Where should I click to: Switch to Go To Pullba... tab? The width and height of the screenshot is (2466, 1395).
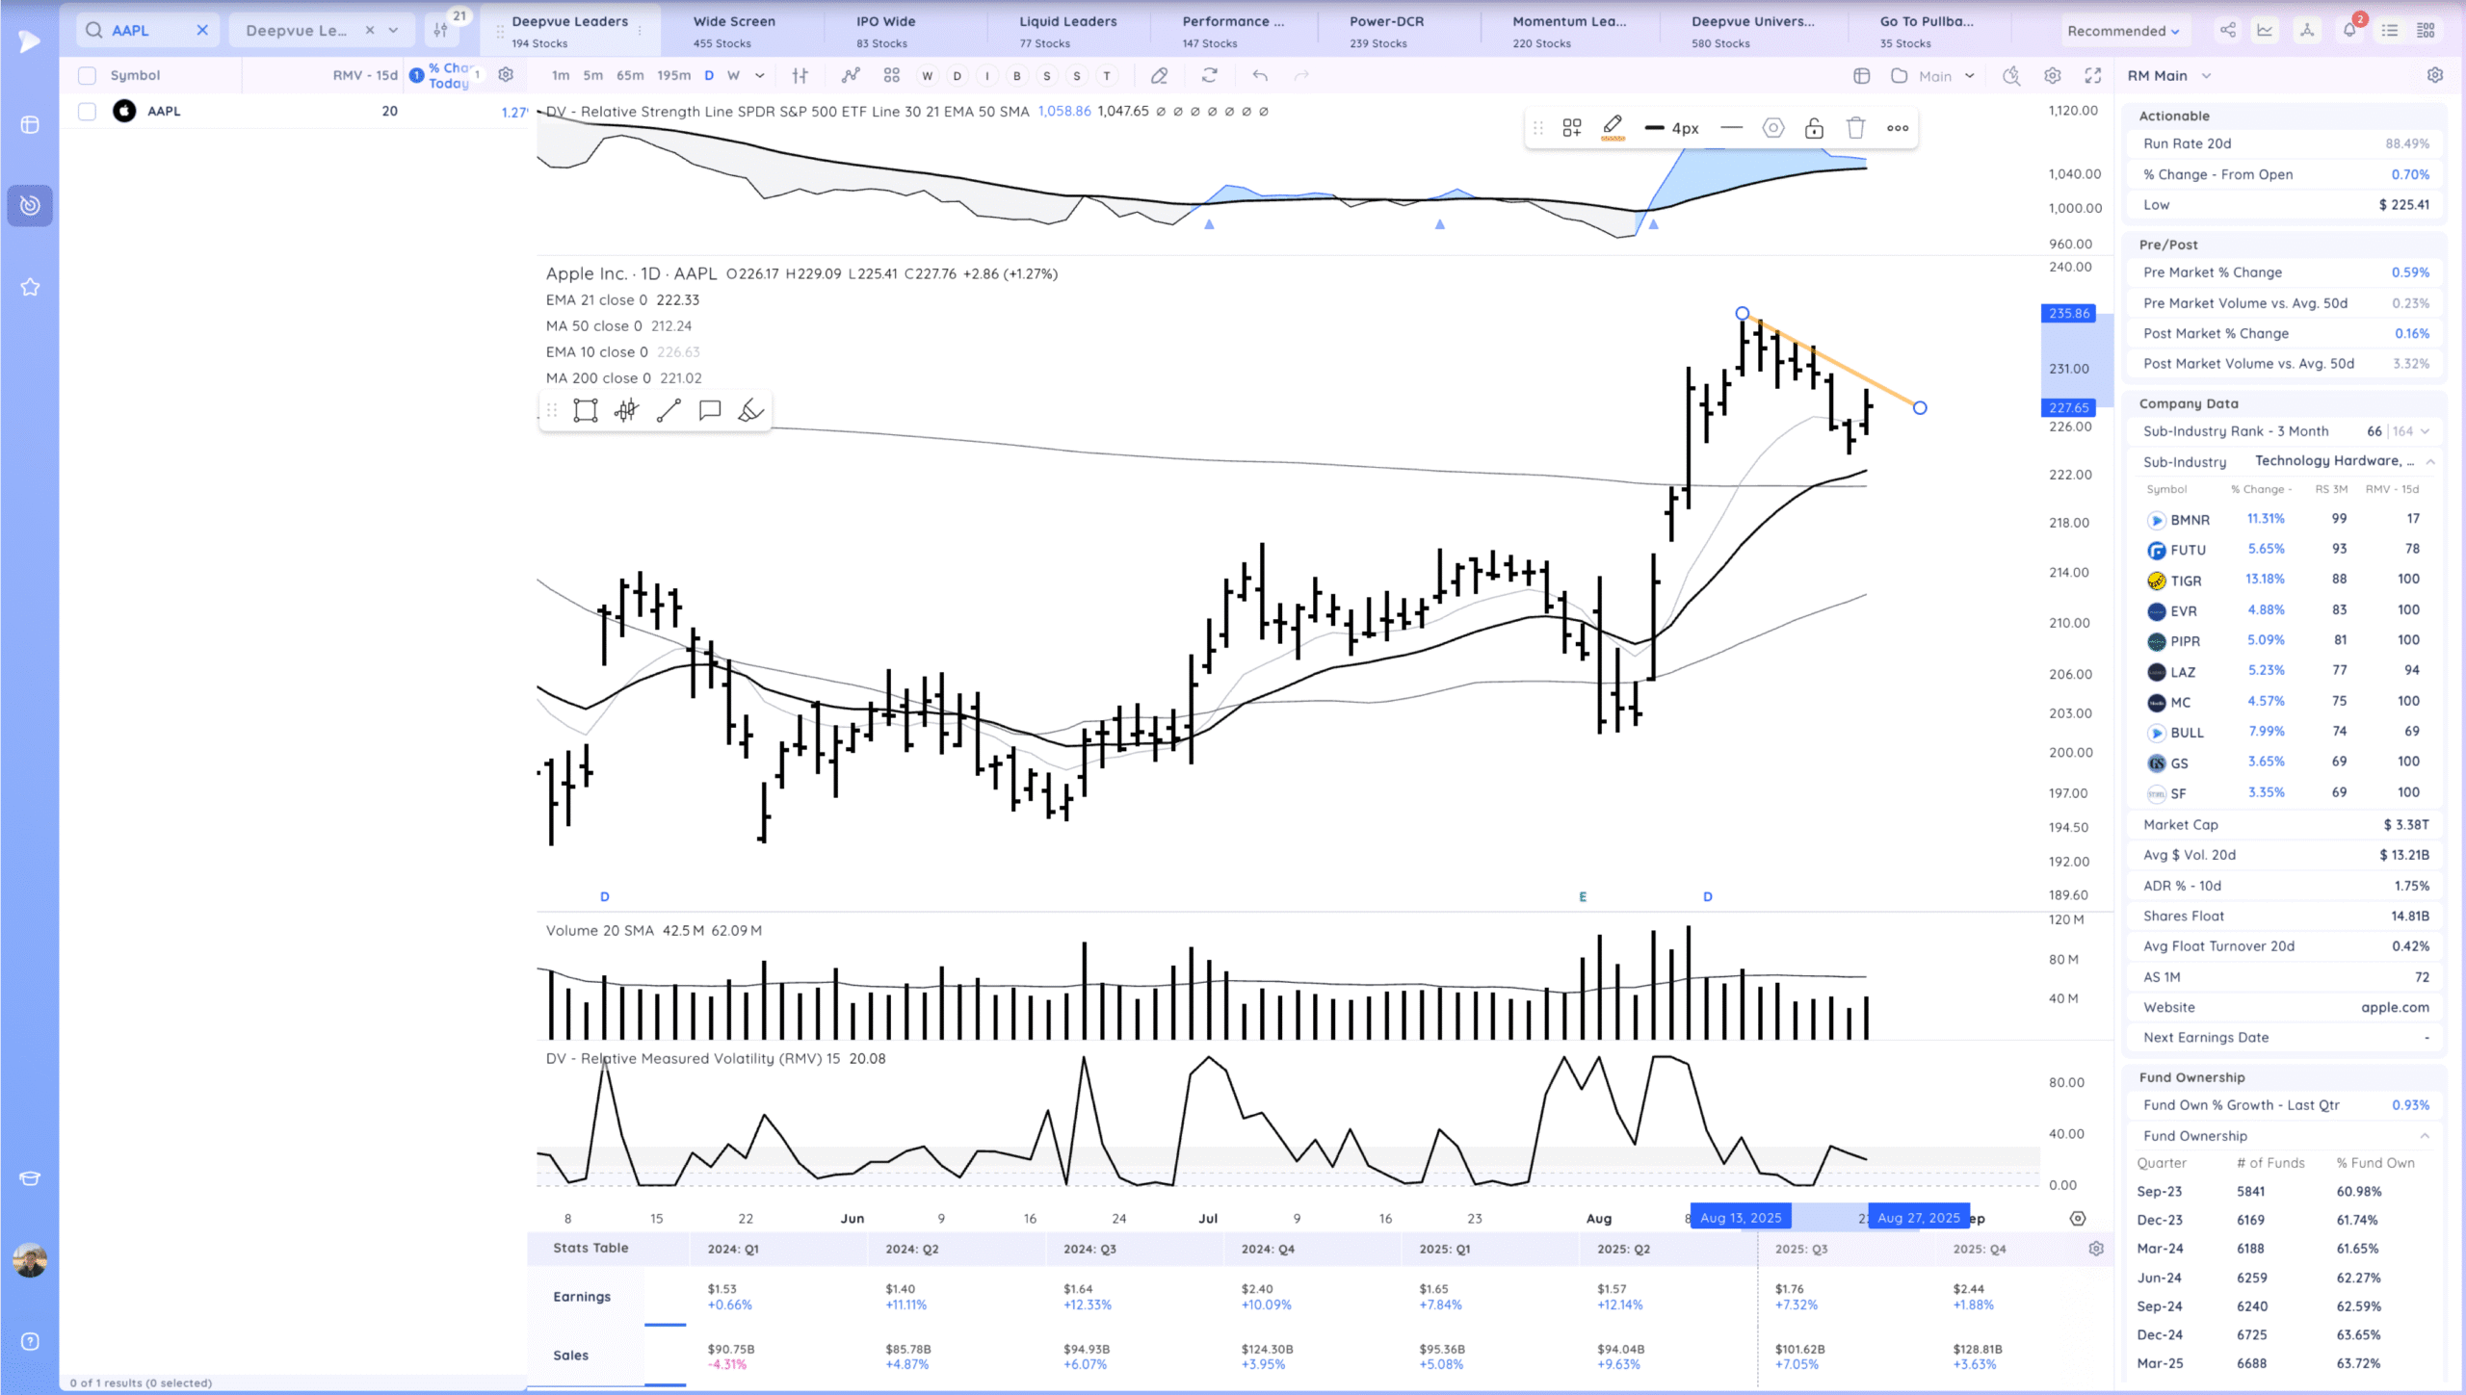(1926, 31)
